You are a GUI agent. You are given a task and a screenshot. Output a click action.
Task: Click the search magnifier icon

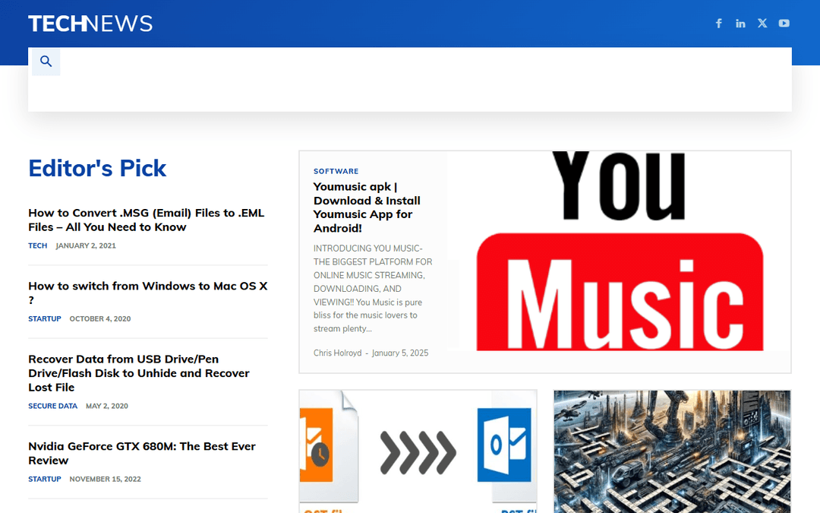[x=46, y=62]
